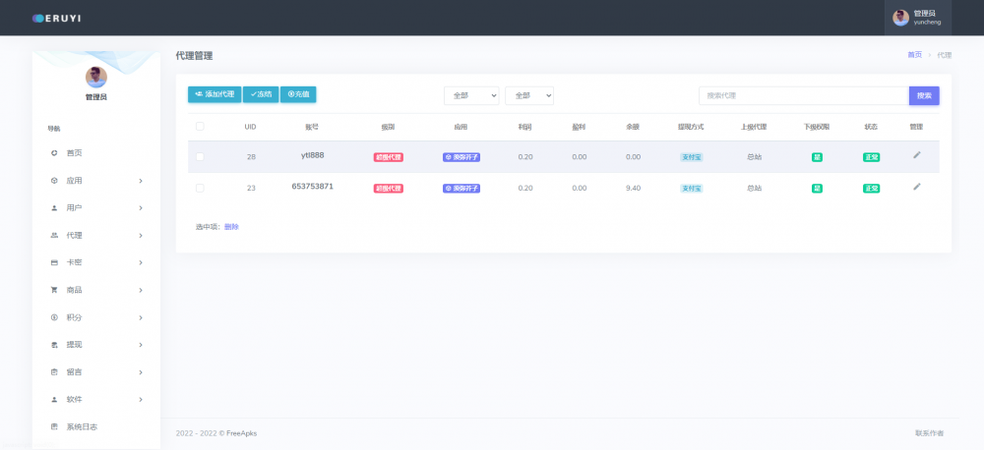Click the 卡密 card icon in sidebar
The image size is (984, 450).
pyautogui.click(x=54, y=262)
